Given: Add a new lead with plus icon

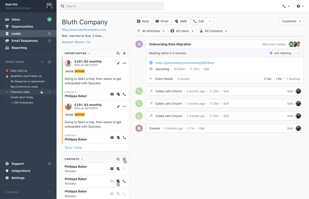Looking at the screenshot, I should [49, 34].
